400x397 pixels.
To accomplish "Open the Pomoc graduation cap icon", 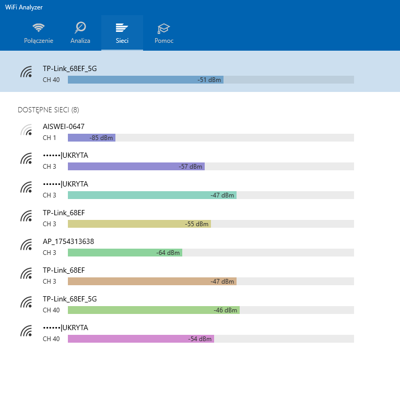I will click(x=163, y=28).
